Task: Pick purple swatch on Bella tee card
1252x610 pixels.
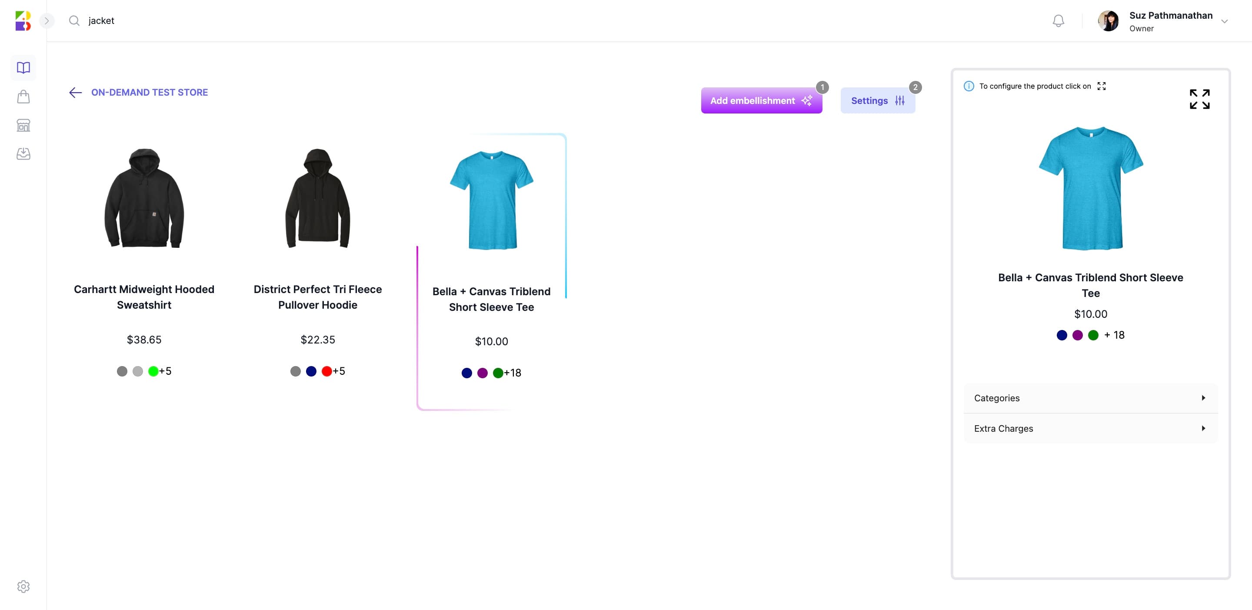Action: point(482,373)
